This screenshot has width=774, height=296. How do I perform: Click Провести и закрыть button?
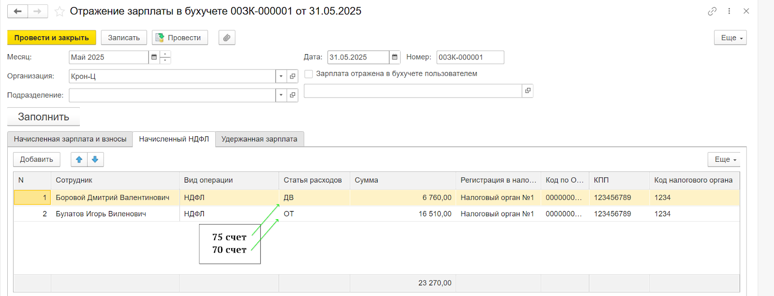[52, 38]
